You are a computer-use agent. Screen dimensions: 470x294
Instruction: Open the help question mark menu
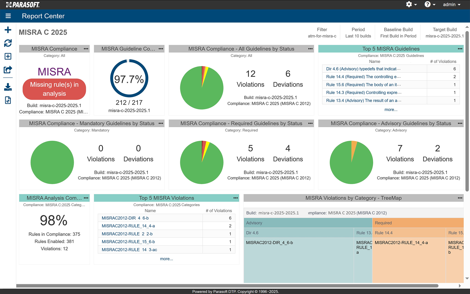coord(430,4)
